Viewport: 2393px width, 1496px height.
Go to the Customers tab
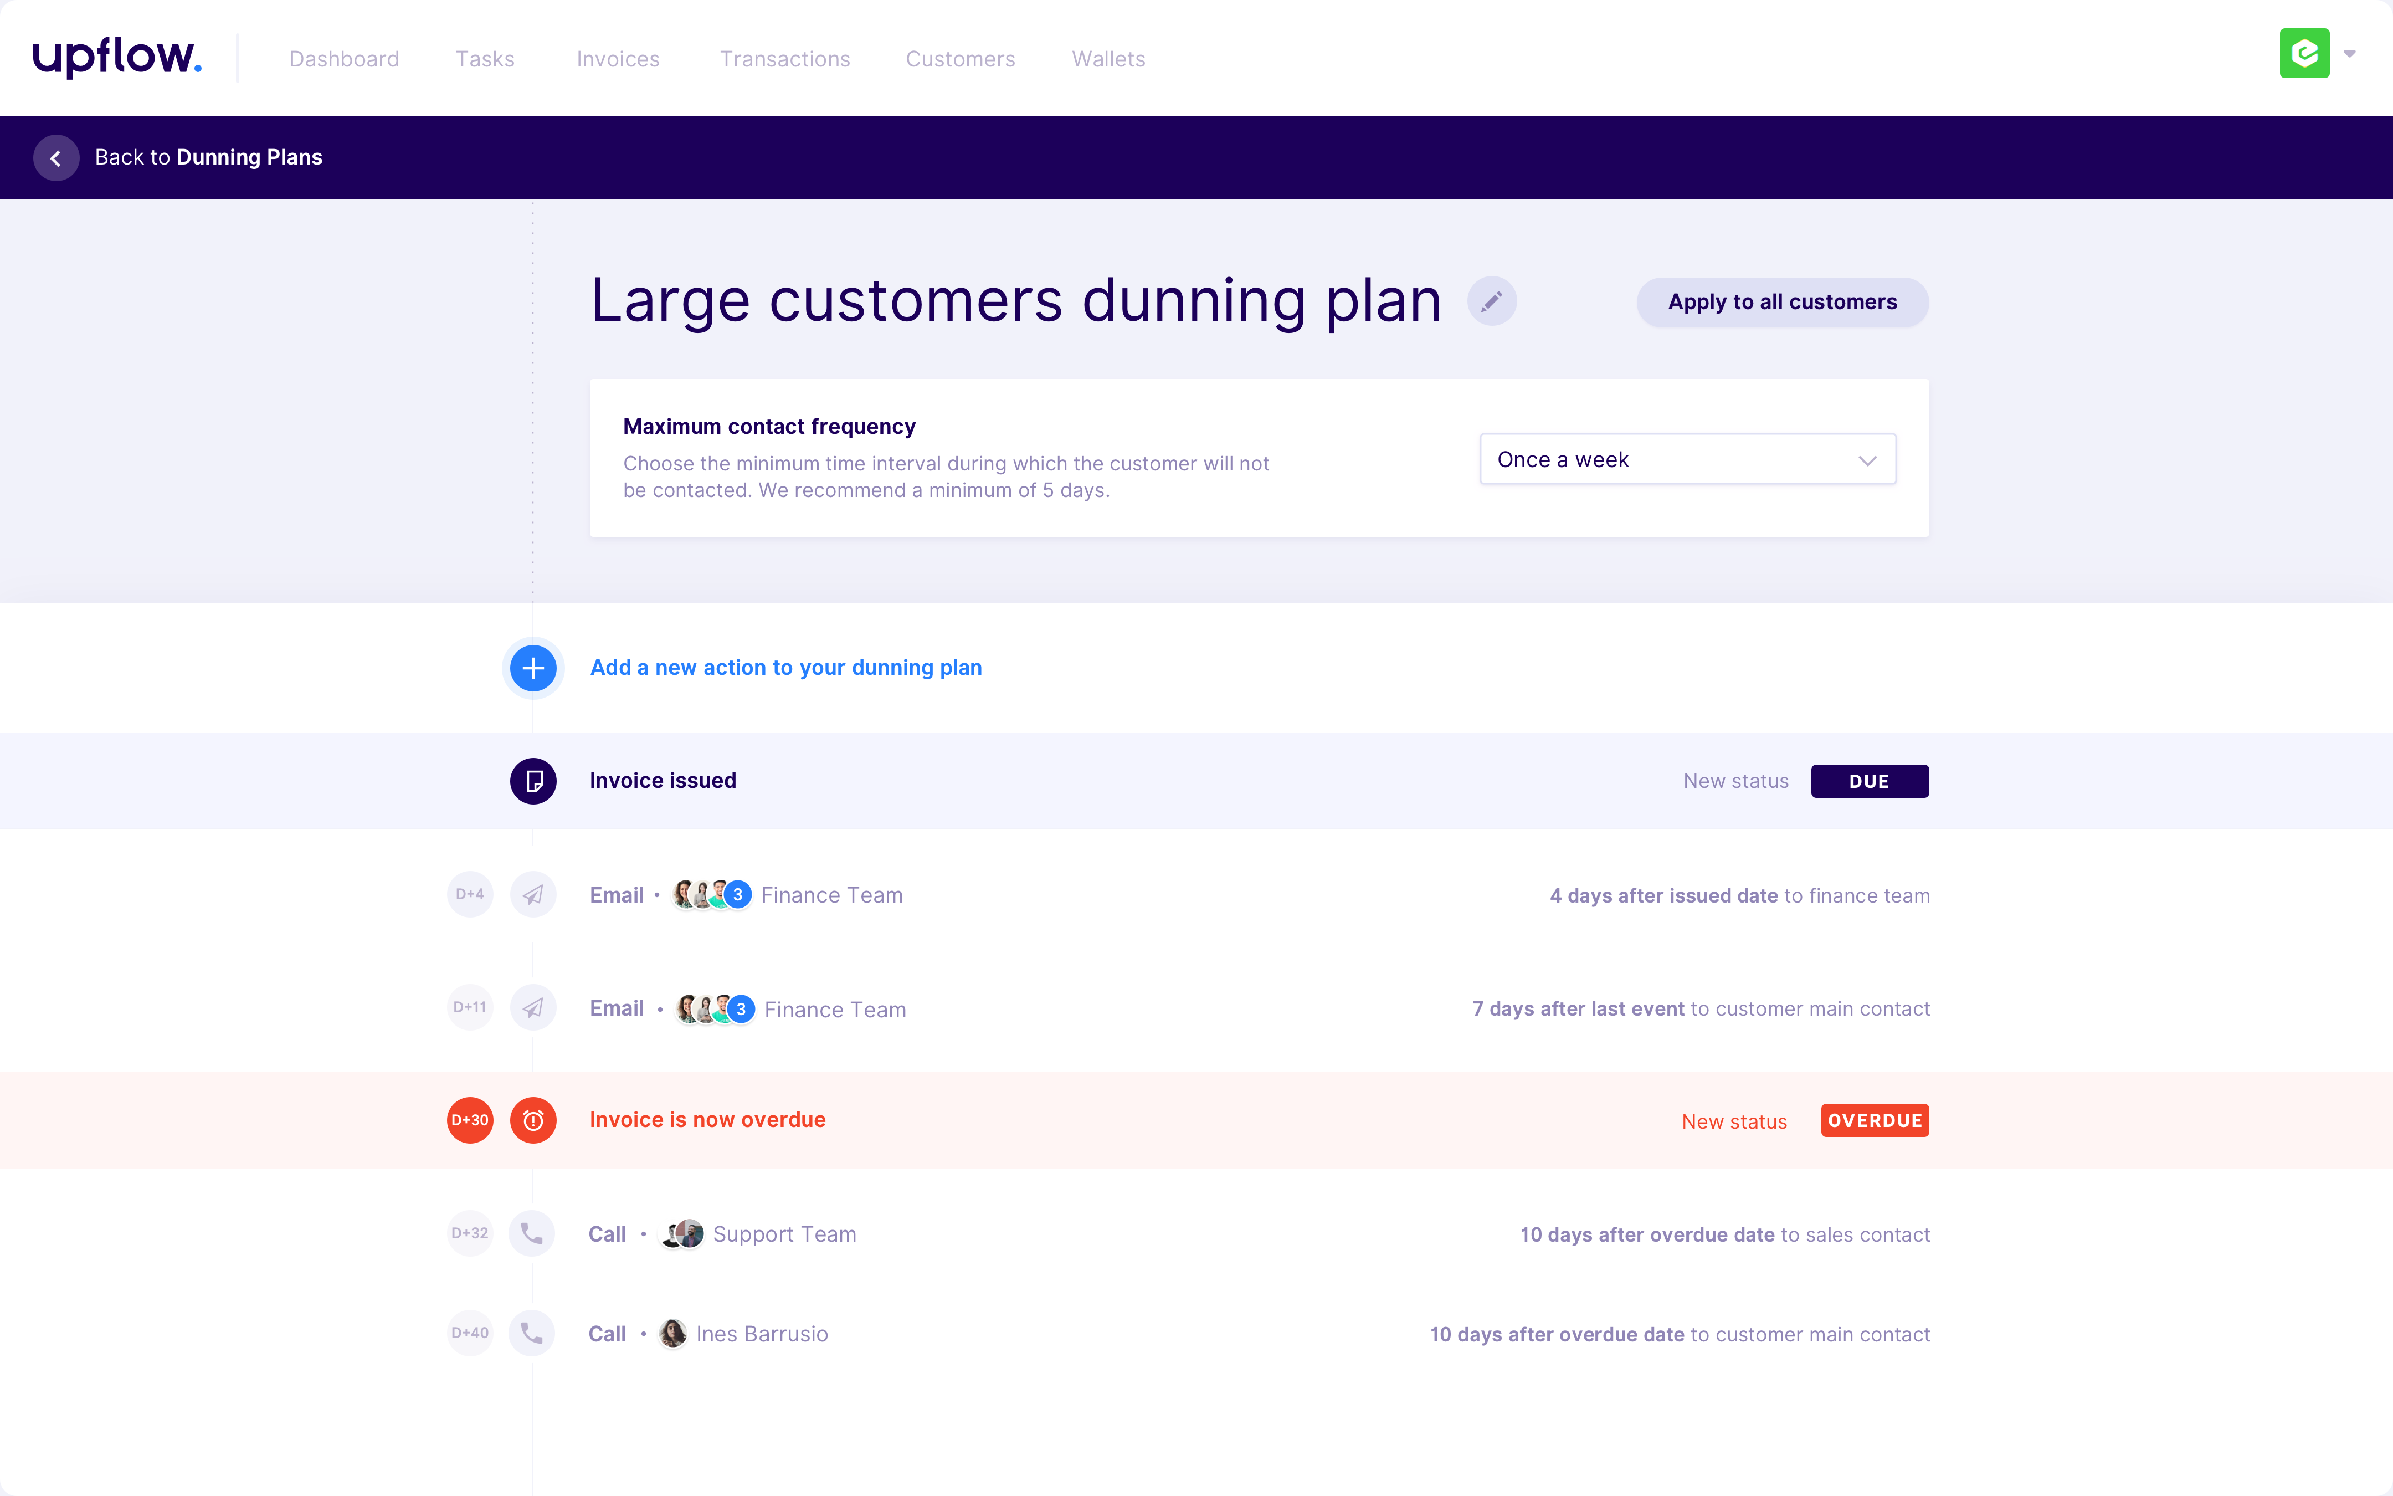coord(960,59)
